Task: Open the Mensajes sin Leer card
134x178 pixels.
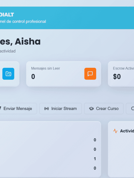Action: click(63, 74)
